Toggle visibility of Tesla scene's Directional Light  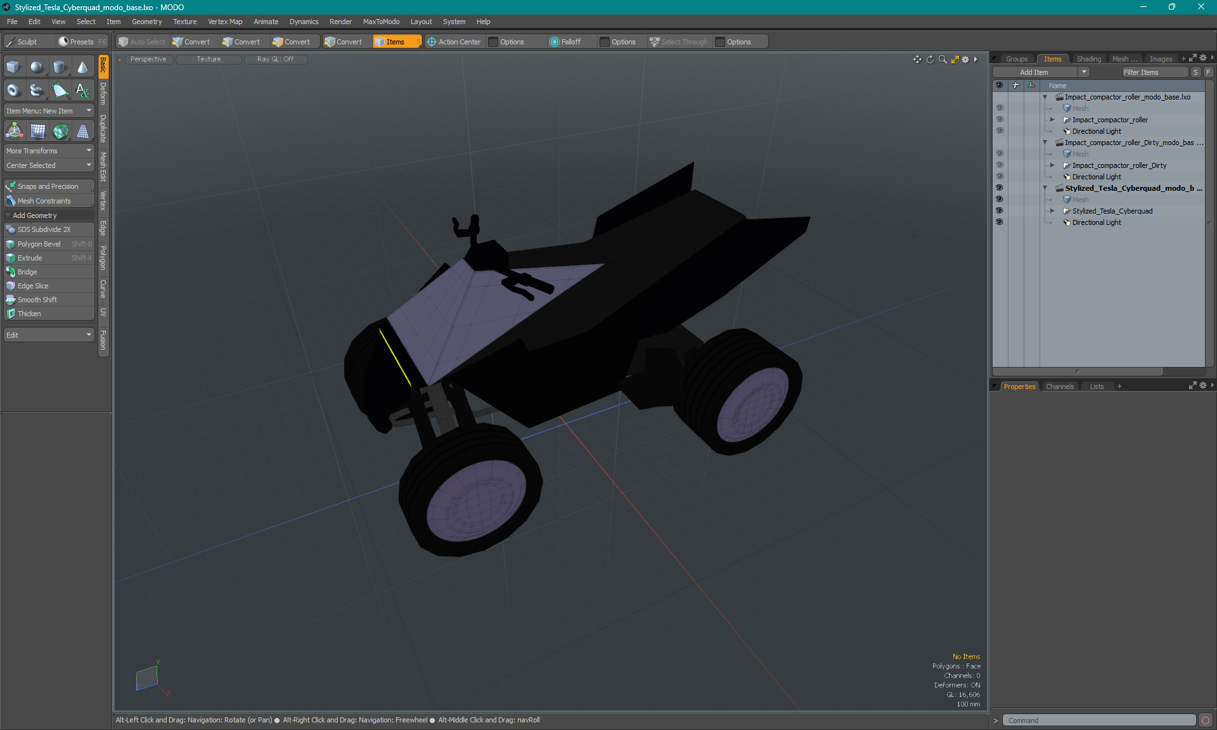(1000, 222)
